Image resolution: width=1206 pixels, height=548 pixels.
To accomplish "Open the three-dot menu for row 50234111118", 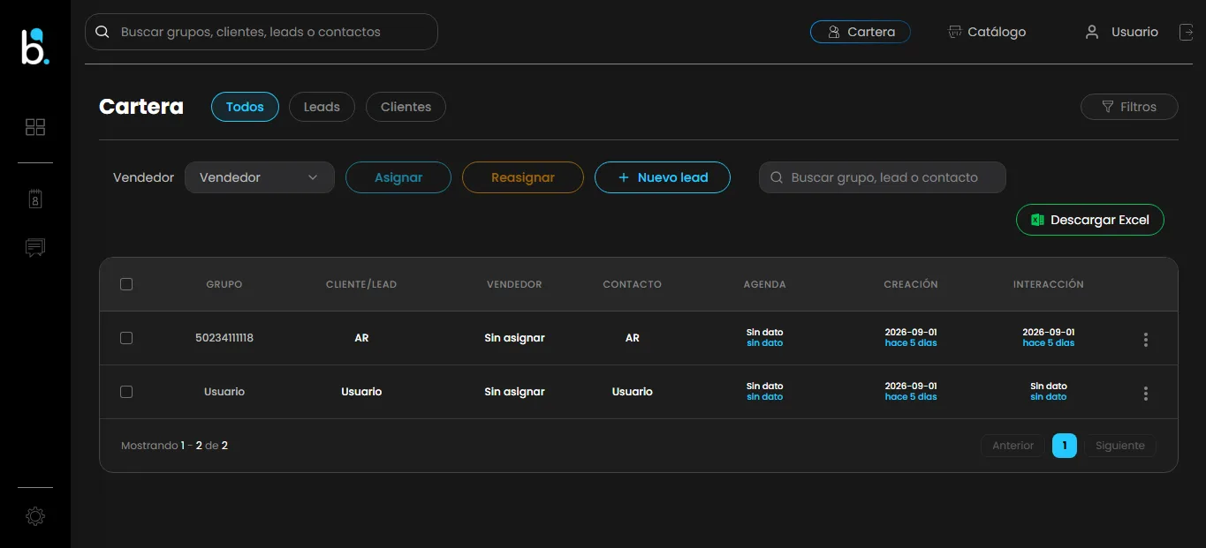I will click(x=1146, y=340).
